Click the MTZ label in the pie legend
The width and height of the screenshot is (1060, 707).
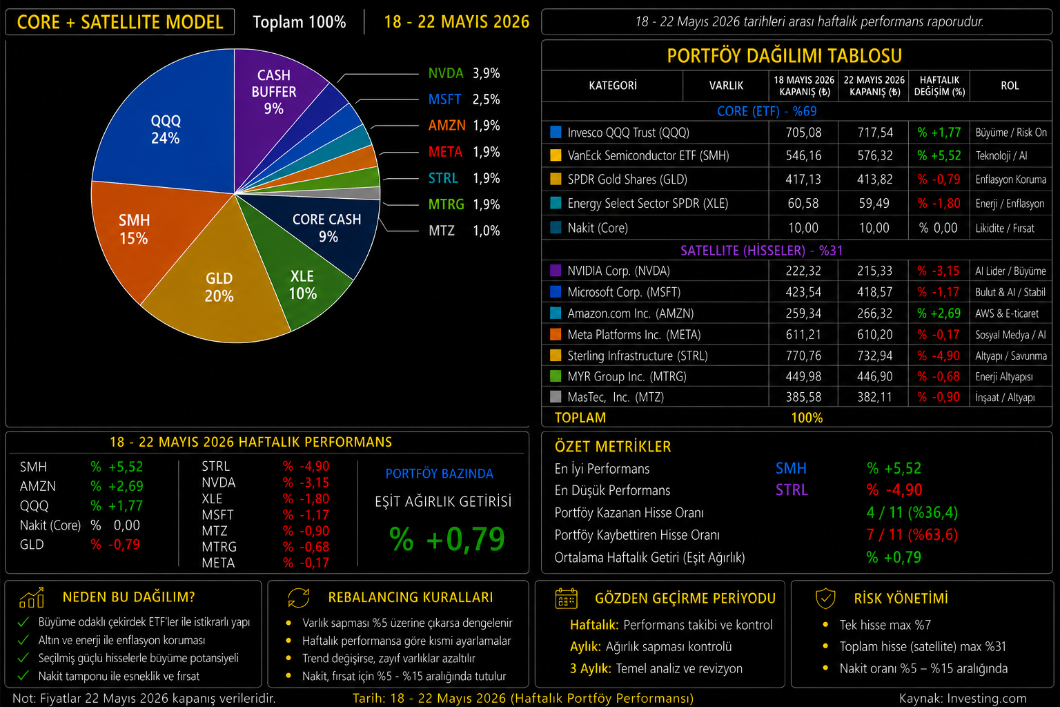(x=442, y=231)
